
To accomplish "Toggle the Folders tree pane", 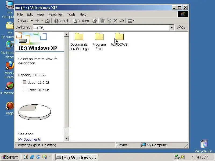I will click(x=81, y=21).
